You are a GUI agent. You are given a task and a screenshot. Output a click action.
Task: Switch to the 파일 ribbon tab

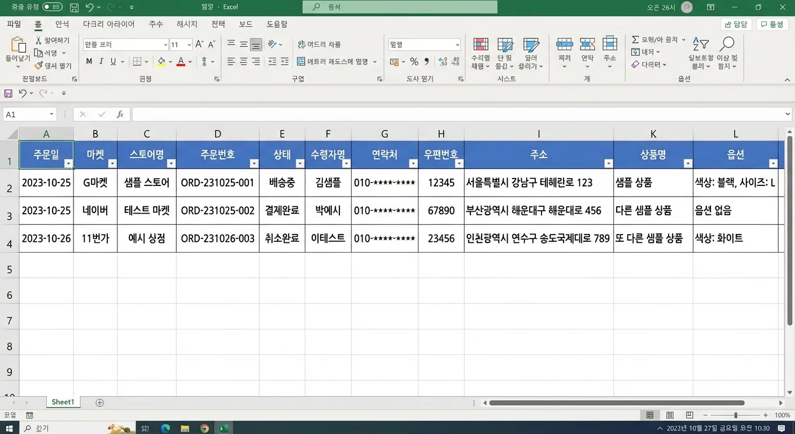tap(14, 24)
